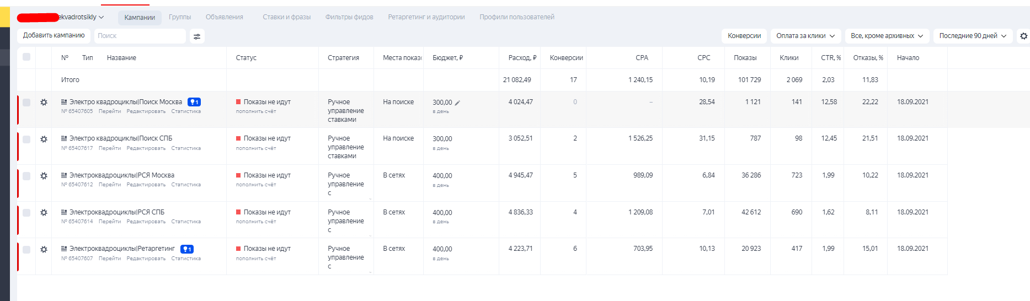Tick the select-all campaigns header checkbox

point(26,57)
